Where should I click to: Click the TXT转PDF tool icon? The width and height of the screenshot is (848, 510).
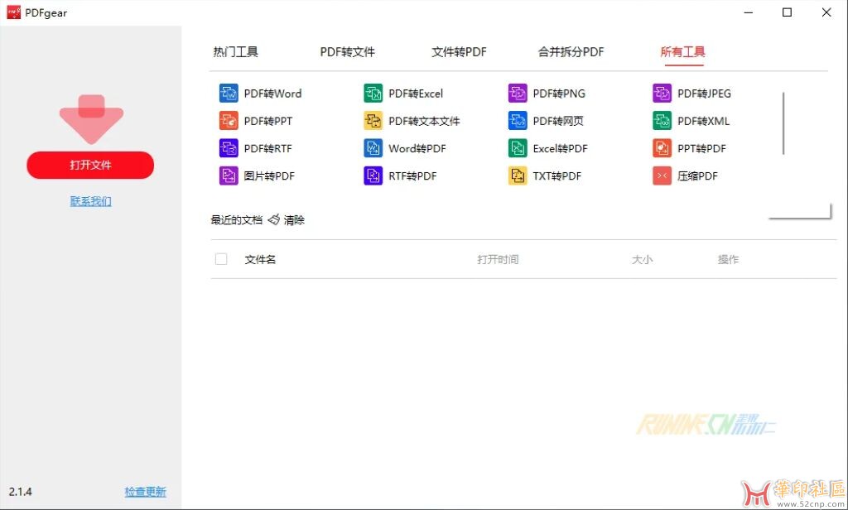[518, 176]
